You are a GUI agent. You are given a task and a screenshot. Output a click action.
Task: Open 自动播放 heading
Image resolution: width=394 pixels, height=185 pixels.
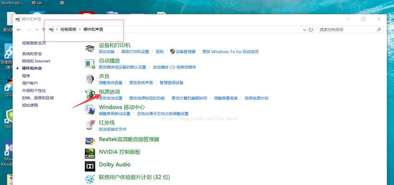[110, 61]
